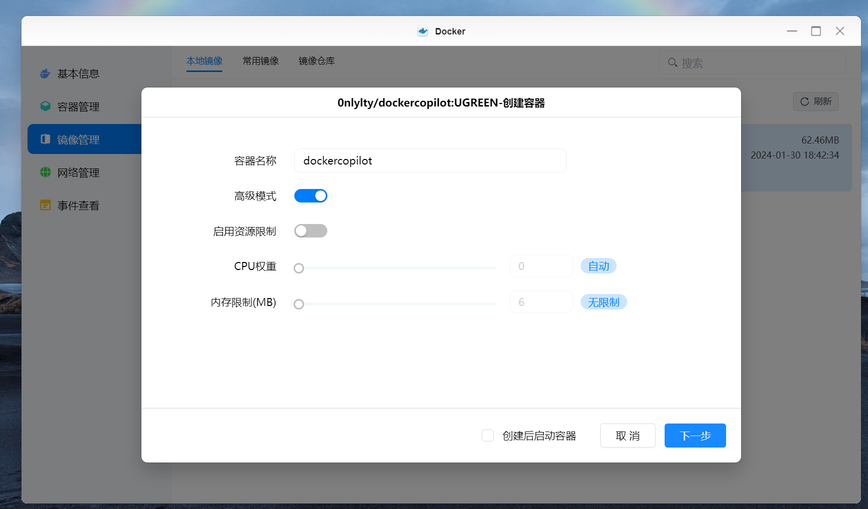
Task: Click the 容器管理 cube icon
Action: tap(45, 106)
